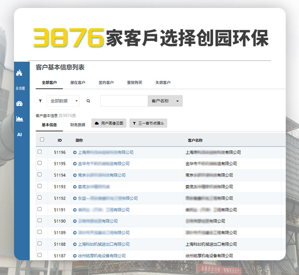Click the 共9876条 record count text
This screenshot has height=275, width=299.
[x=67, y=115]
